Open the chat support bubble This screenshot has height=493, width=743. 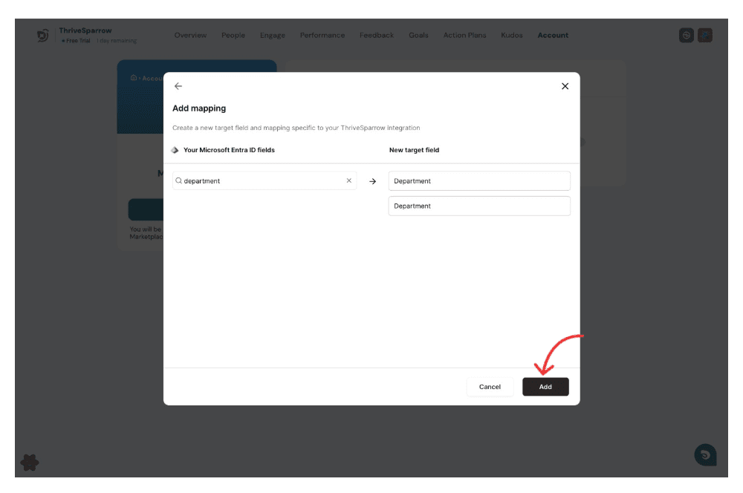coord(705,455)
